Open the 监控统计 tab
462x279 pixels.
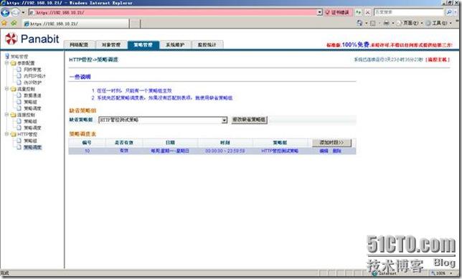[x=207, y=44]
